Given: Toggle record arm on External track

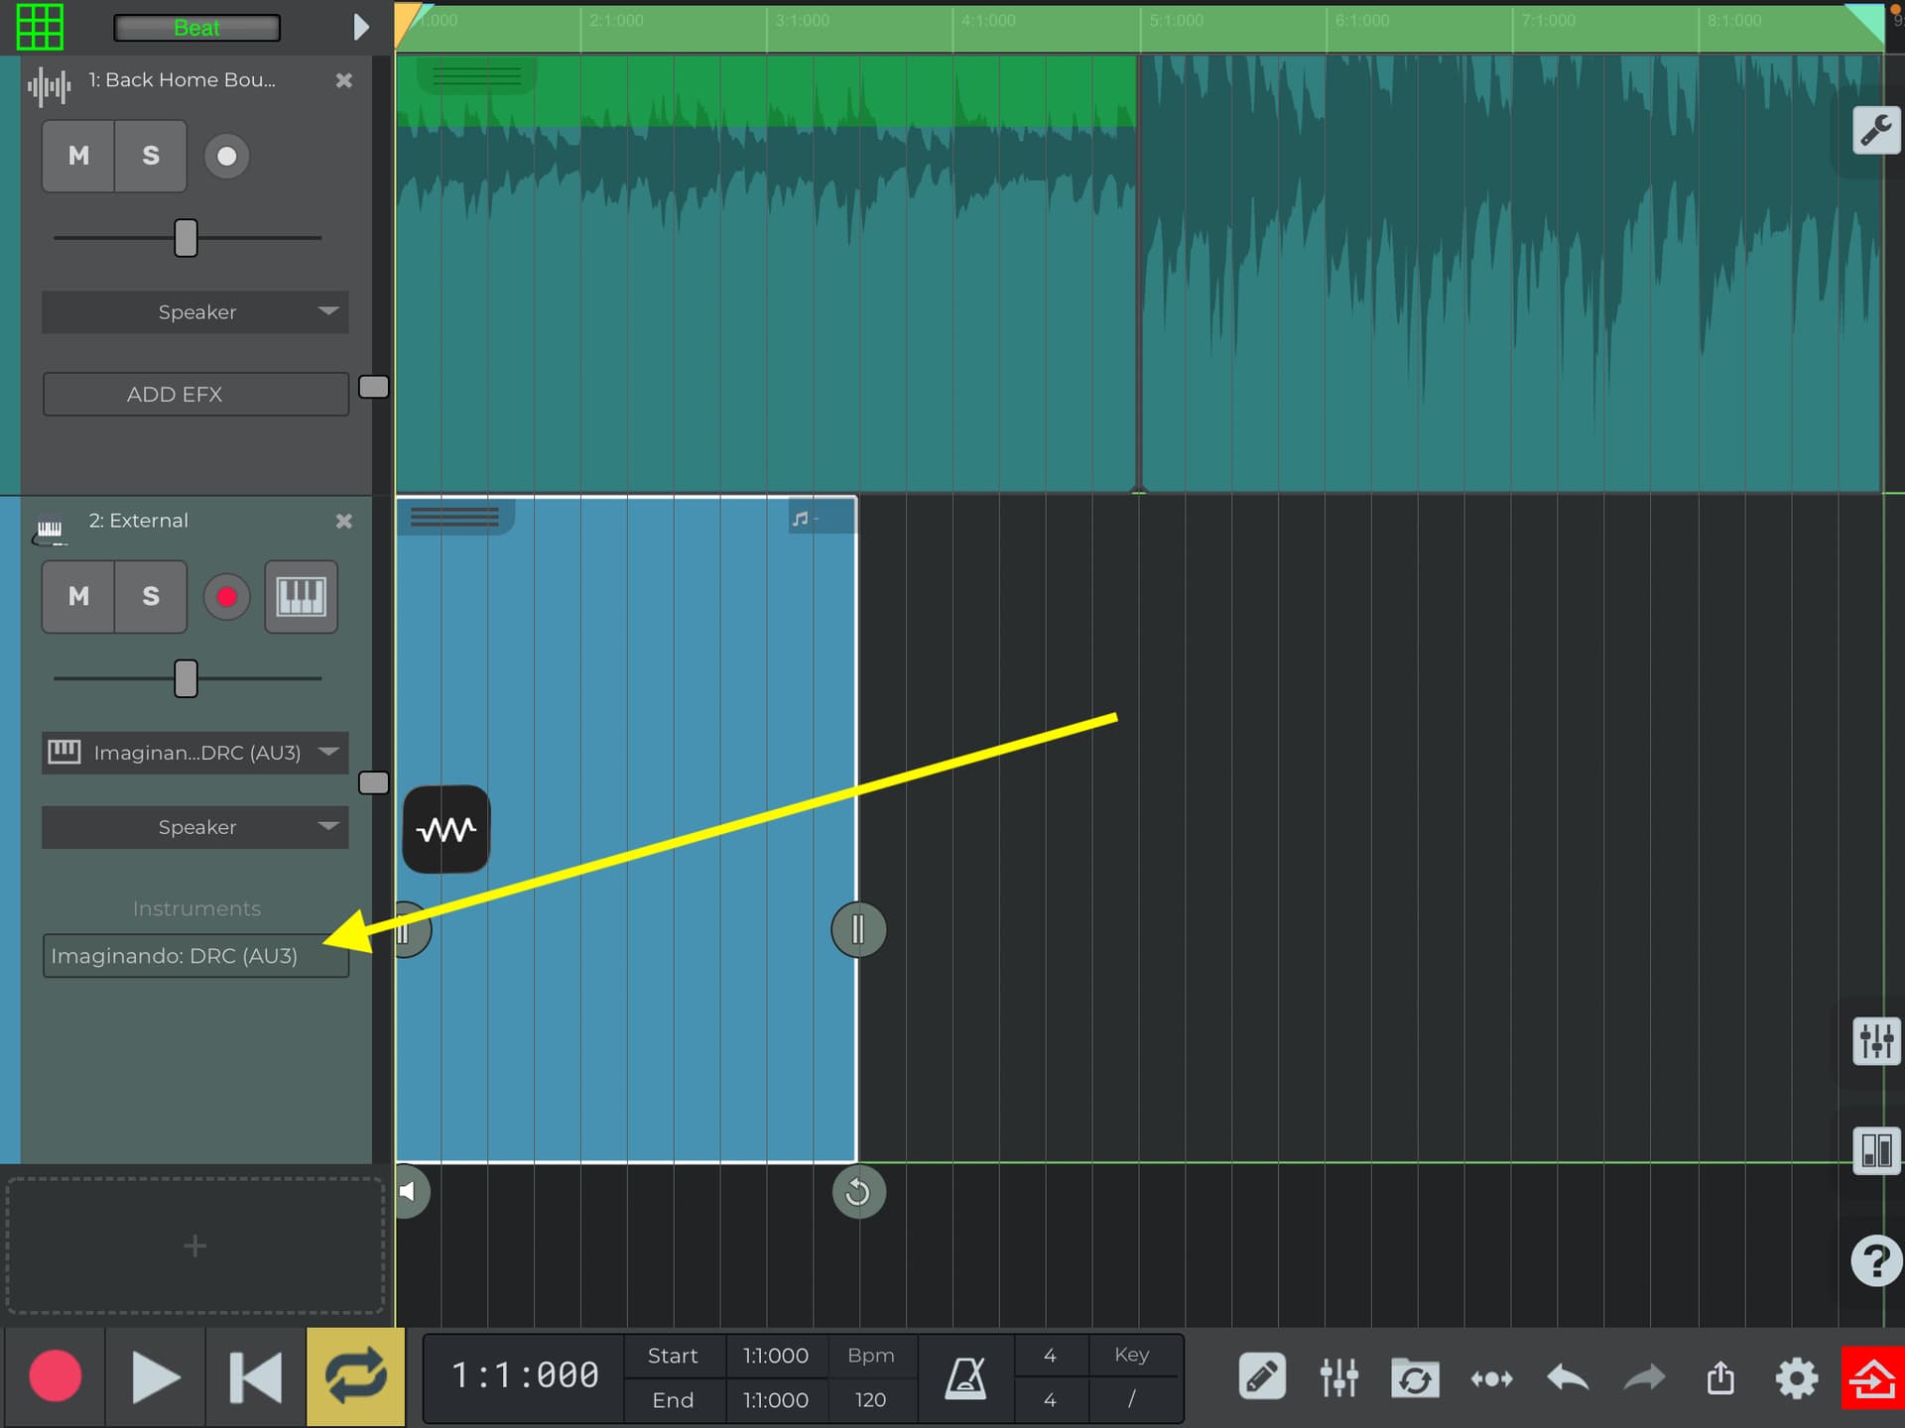Looking at the screenshot, I should tap(226, 596).
